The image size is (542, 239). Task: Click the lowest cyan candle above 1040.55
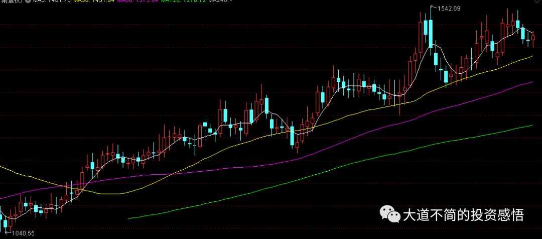[x=5, y=224]
